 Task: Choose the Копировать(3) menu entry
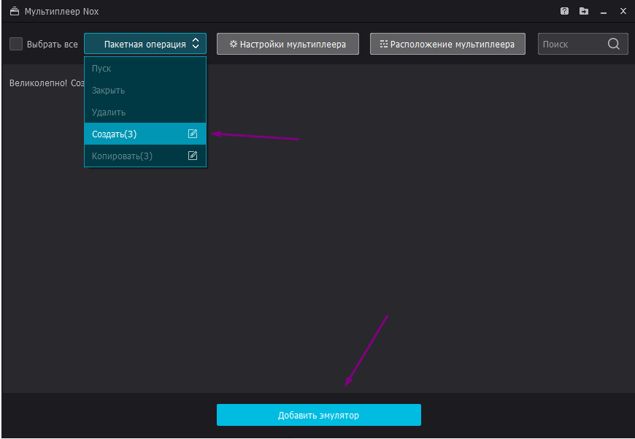point(122,156)
